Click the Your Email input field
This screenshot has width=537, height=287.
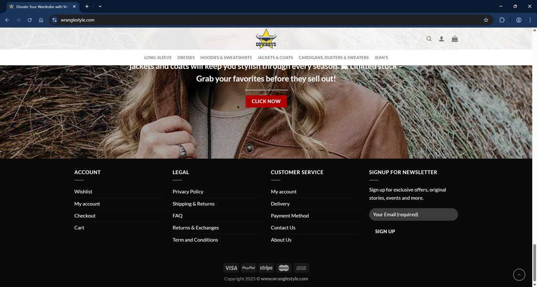coord(413,214)
